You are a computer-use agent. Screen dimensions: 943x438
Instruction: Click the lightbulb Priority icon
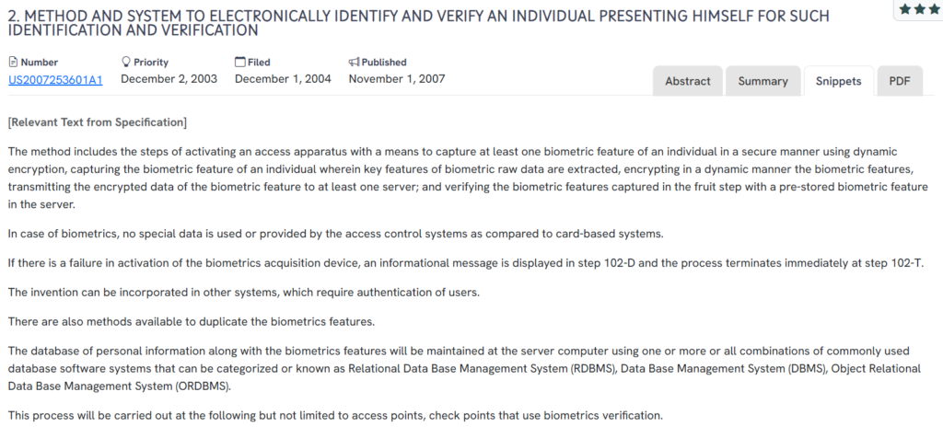126,63
